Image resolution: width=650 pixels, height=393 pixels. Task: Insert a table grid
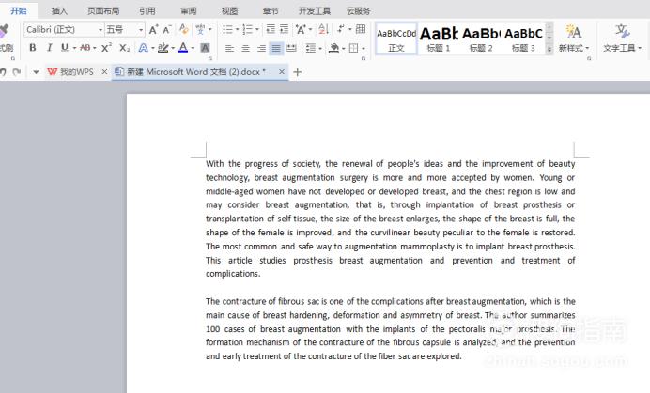(x=361, y=29)
